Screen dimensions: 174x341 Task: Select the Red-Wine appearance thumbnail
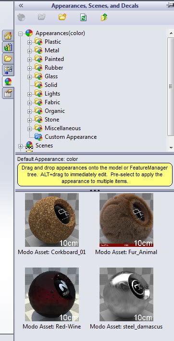[x=52, y=294]
